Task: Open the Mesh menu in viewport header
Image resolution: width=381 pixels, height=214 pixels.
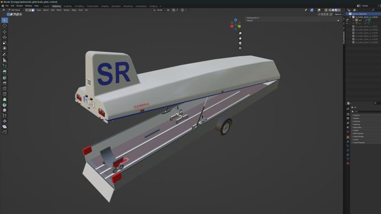Action: point(59,10)
